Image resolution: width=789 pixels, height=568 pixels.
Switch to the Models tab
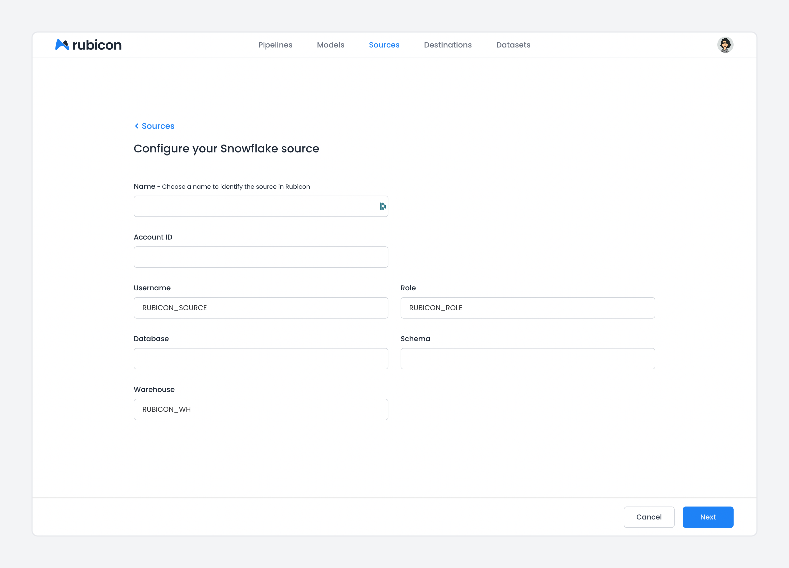330,45
